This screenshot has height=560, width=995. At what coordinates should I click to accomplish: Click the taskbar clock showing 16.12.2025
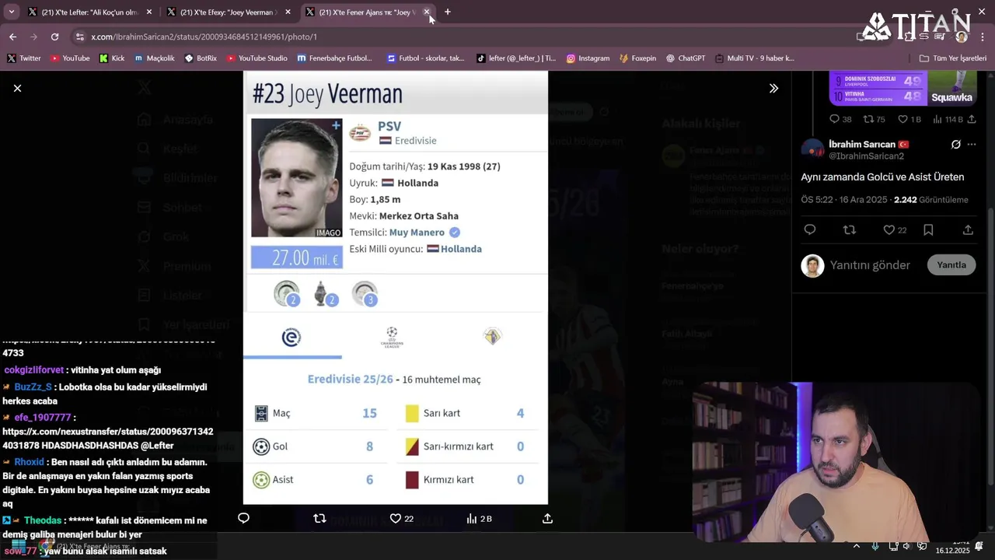click(952, 546)
